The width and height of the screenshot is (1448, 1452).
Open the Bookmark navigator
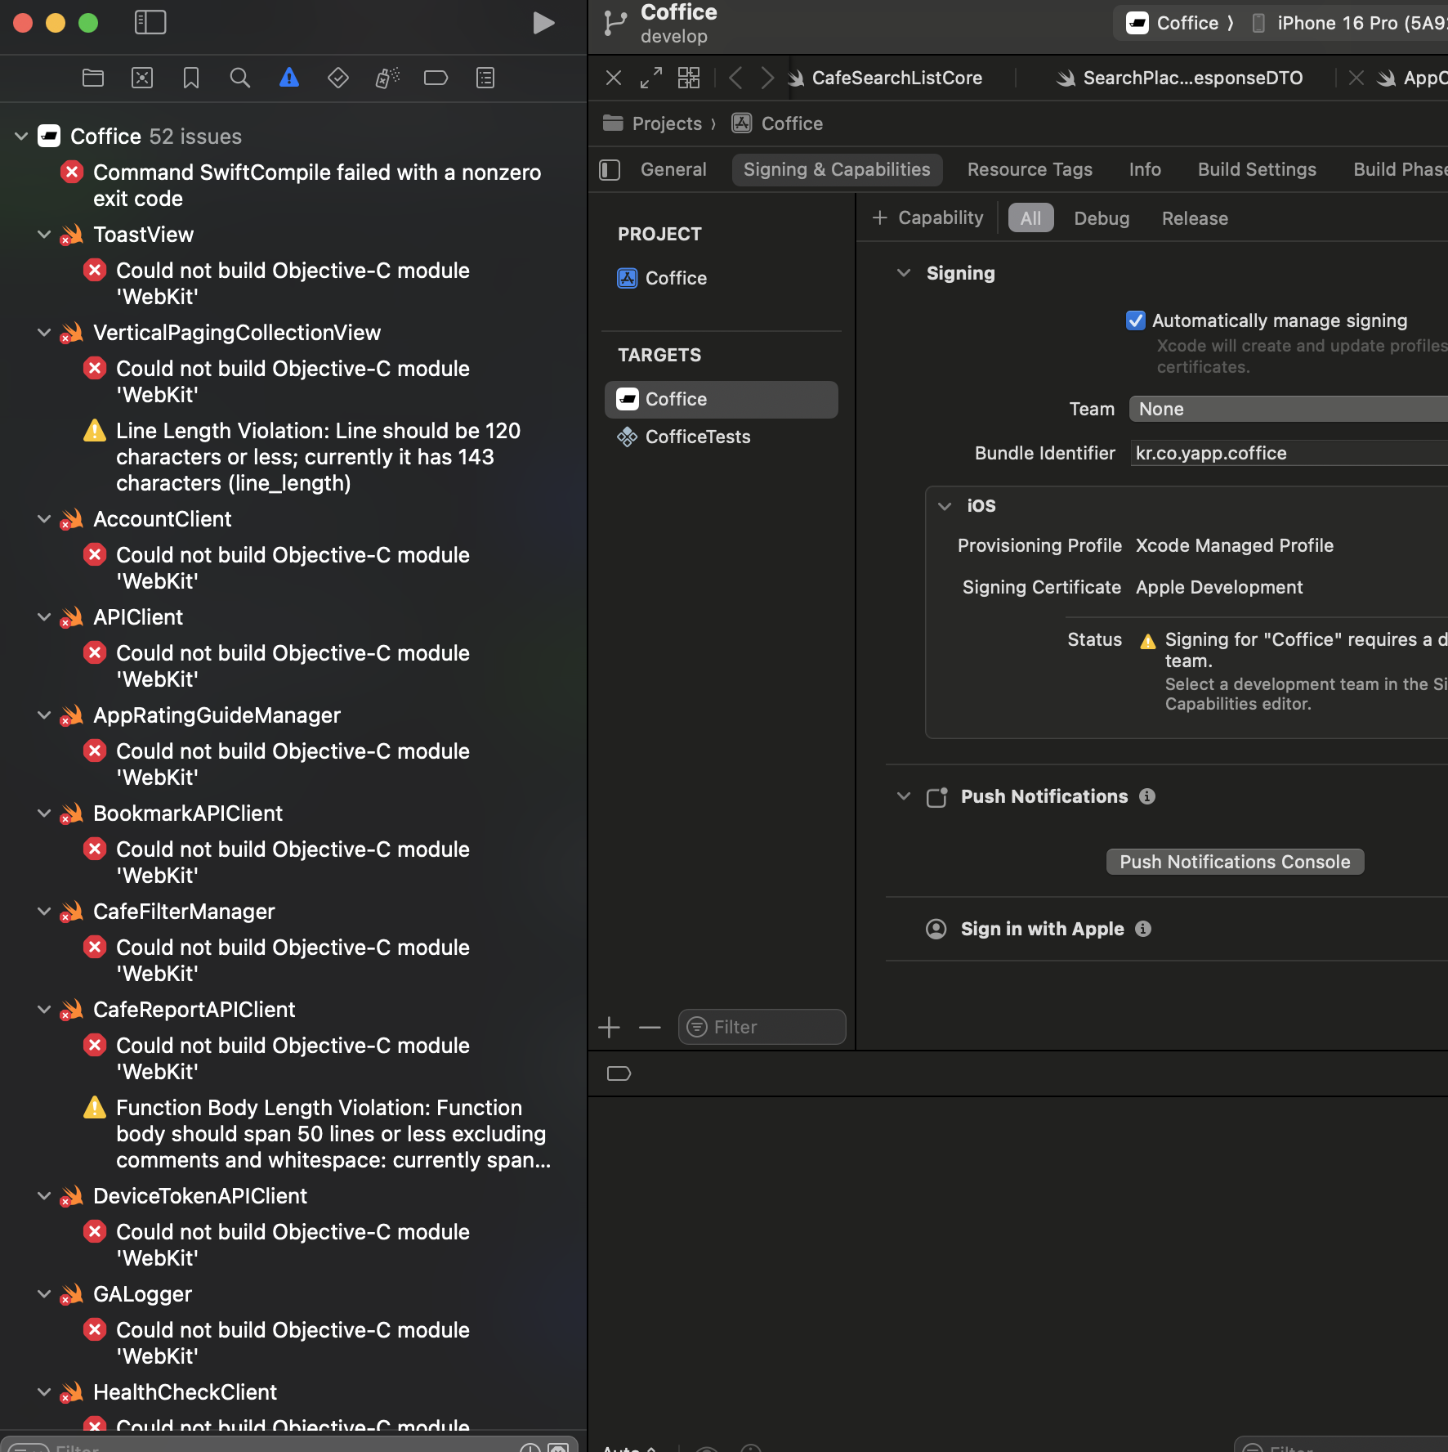click(191, 78)
